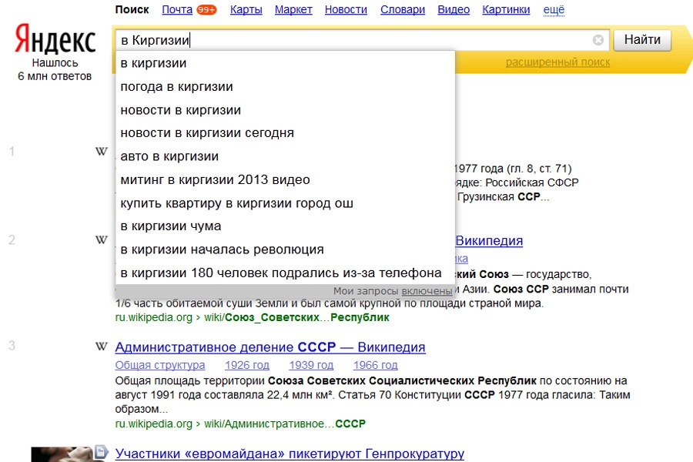Open the 'Административное деление СССР — Википедия' result

(x=269, y=347)
